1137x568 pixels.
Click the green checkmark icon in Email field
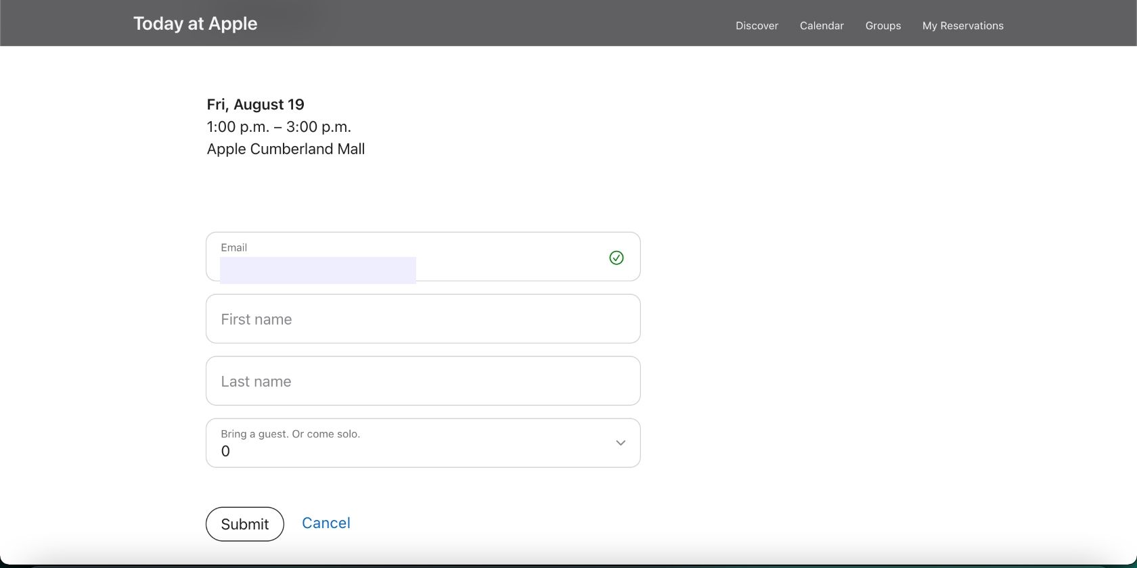pos(616,258)
